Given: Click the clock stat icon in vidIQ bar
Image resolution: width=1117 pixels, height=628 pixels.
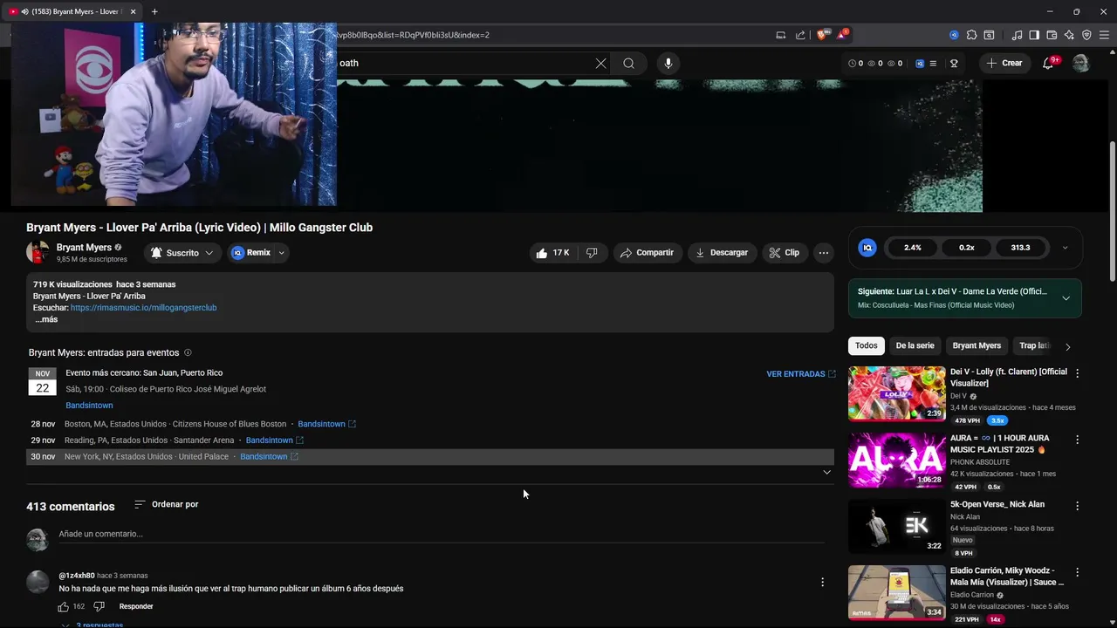Looking at the screenshot, I should 853,63.
